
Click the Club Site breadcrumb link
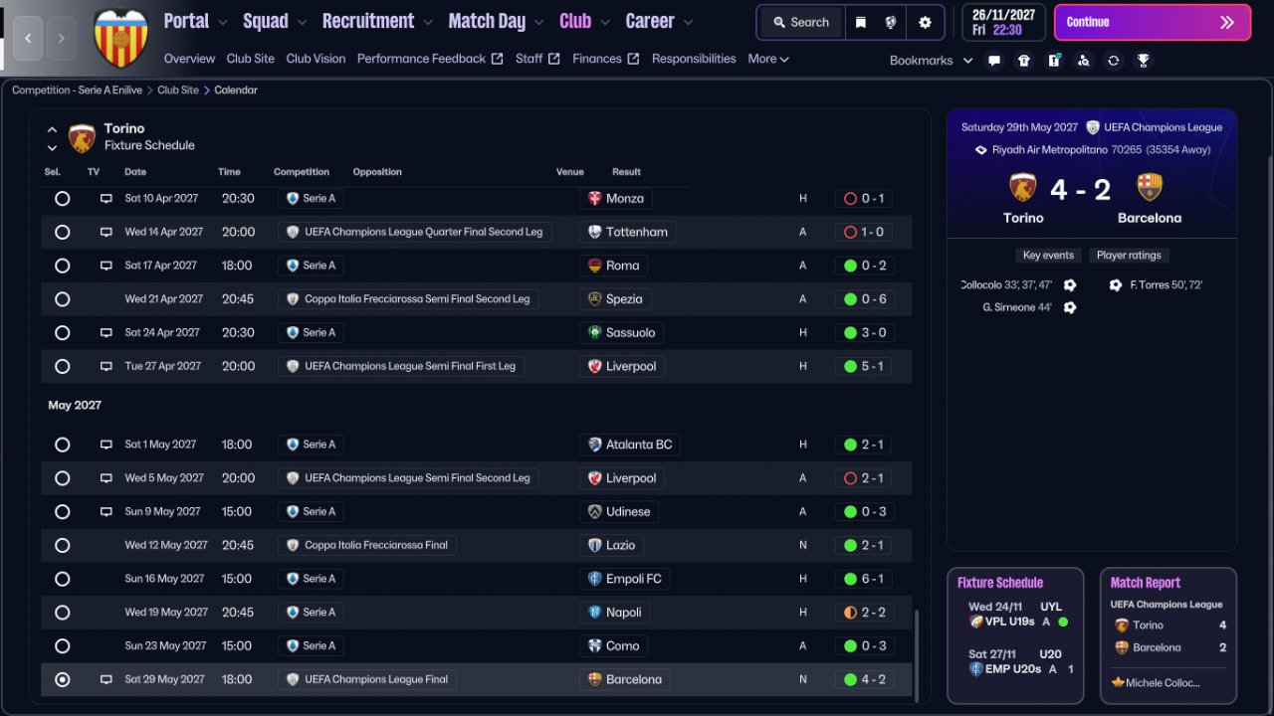(178, 90)
